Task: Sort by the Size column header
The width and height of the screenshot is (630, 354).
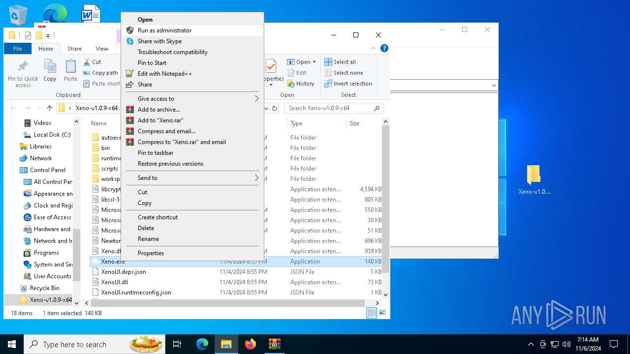Action: [363, 123]
